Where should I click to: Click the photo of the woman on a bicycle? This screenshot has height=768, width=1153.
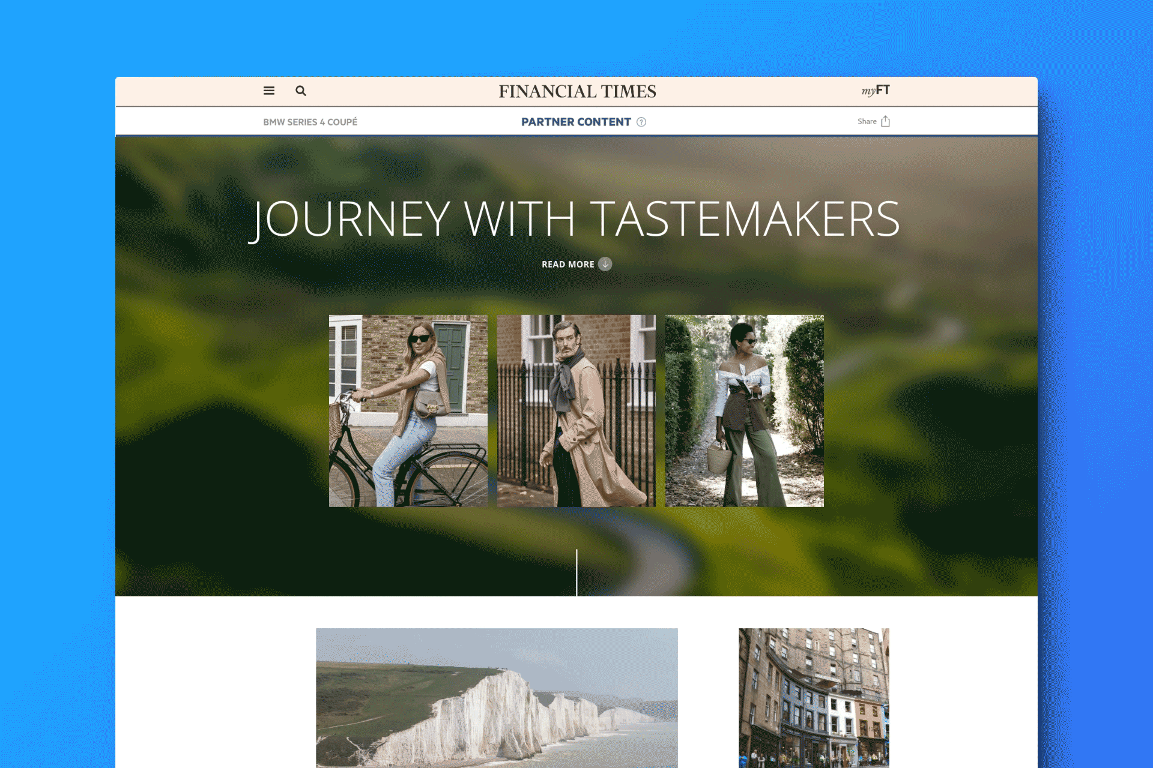coord(408,410)
